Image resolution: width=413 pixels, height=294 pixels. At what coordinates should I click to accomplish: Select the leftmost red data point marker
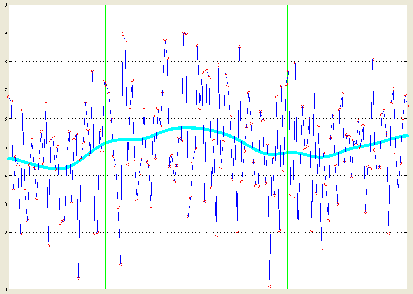tap(9, 97)
